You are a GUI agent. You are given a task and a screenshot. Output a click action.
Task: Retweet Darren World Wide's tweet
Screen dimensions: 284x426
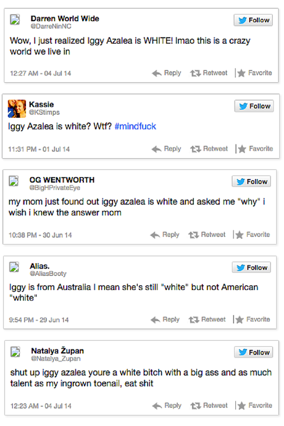(209, 73)
